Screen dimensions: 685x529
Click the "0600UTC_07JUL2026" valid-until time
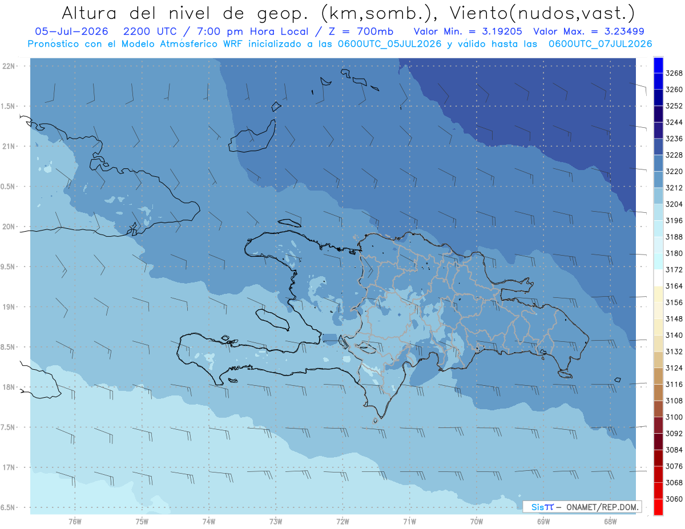600,44
